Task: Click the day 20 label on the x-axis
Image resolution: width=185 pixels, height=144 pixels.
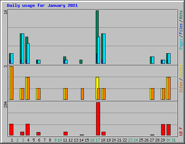Action: coord(114,140)
